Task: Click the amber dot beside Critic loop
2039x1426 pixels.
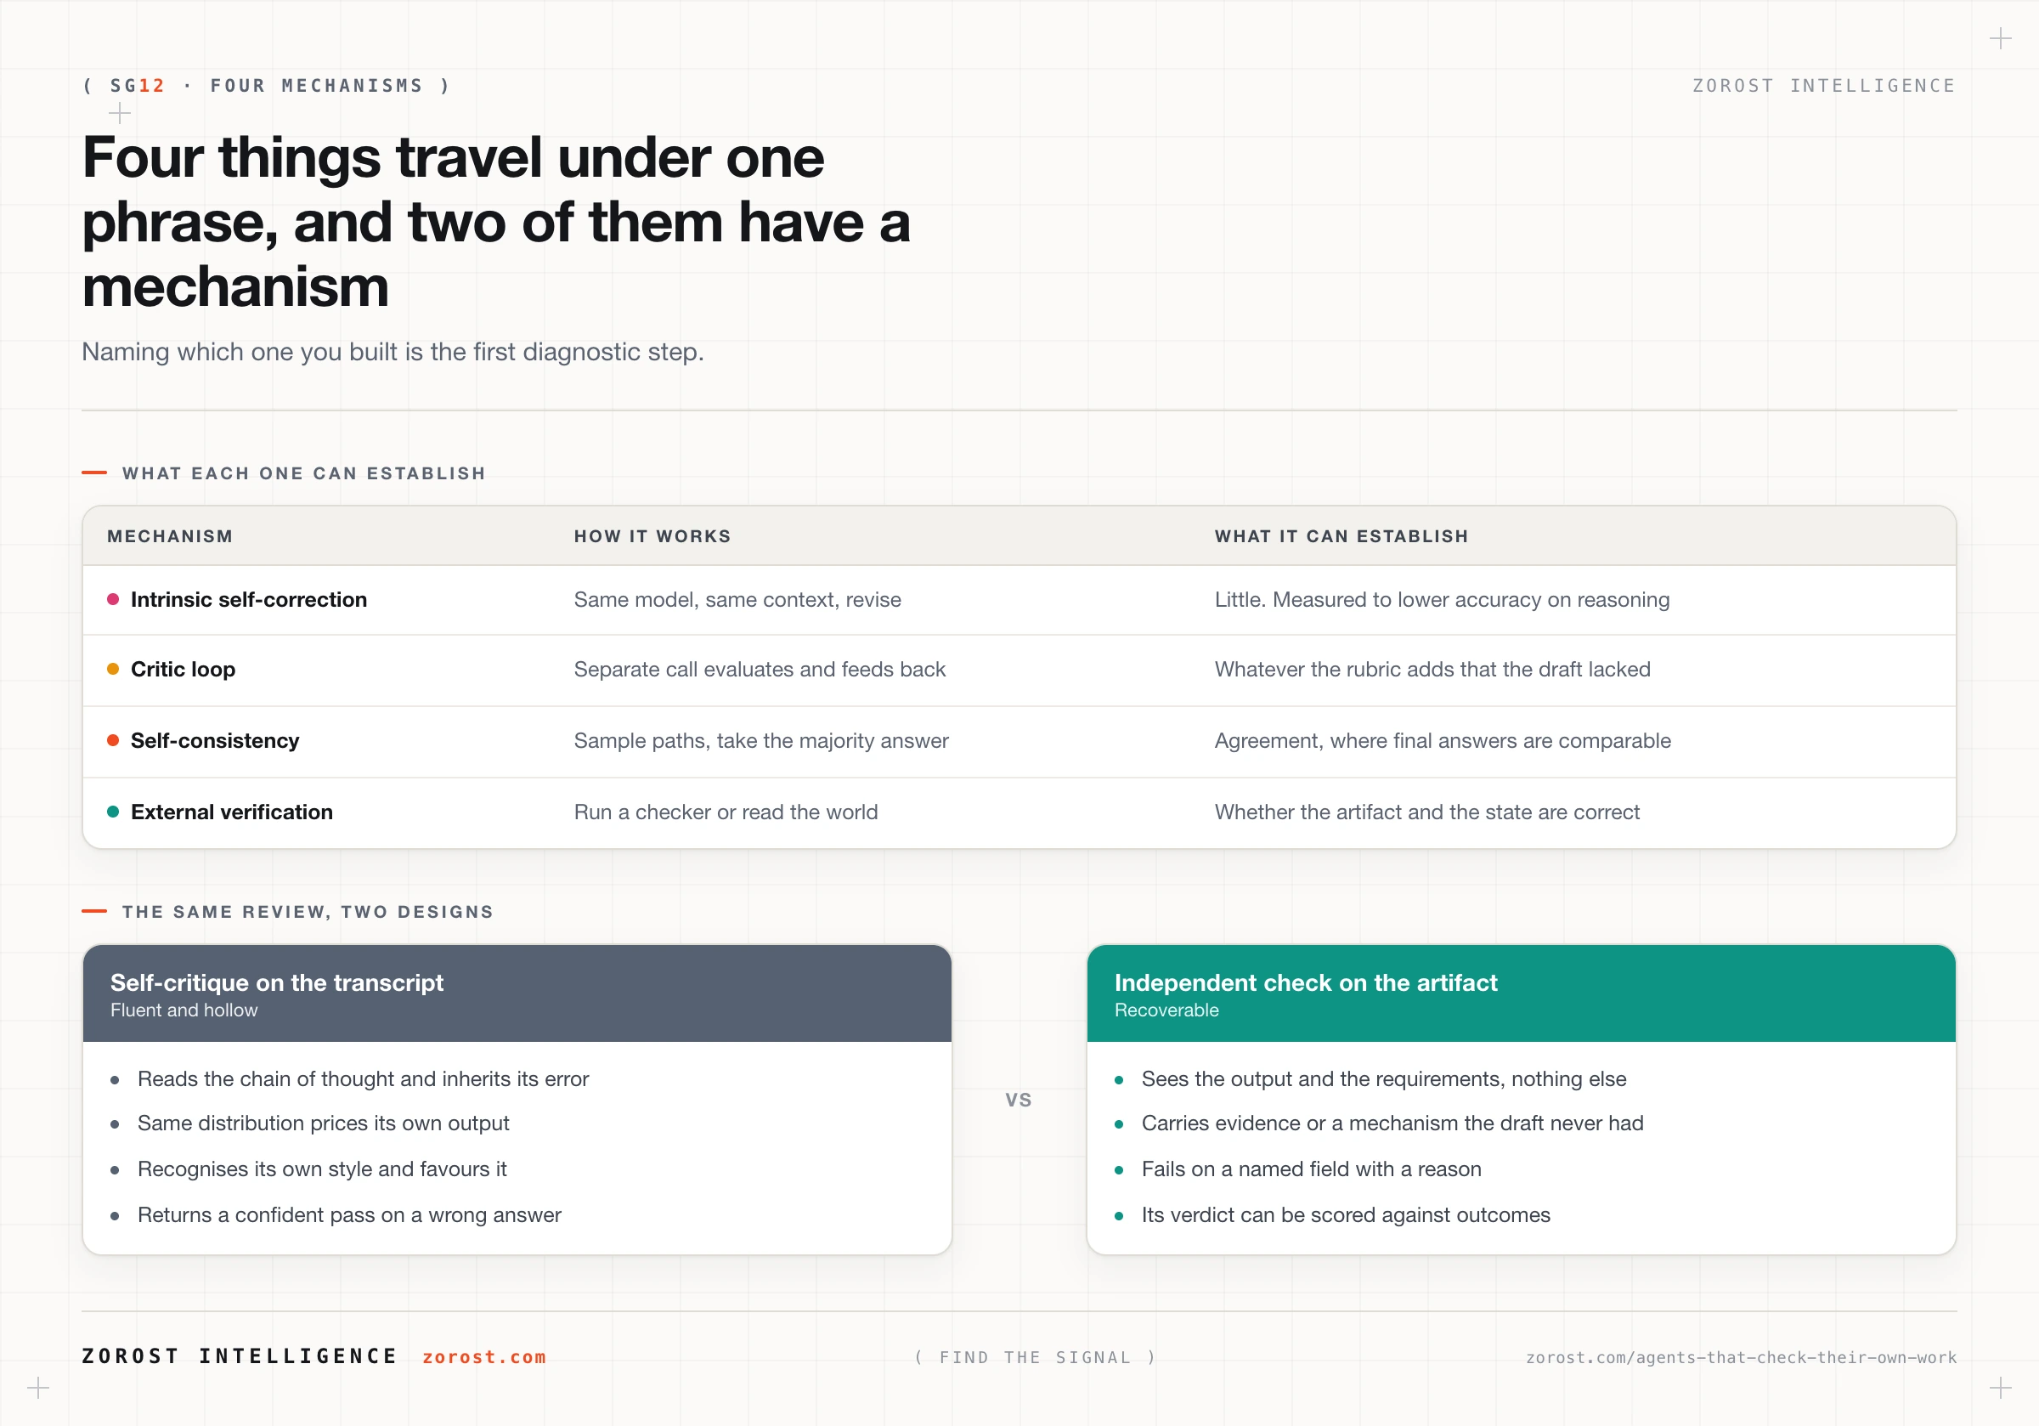Action: 113,669
